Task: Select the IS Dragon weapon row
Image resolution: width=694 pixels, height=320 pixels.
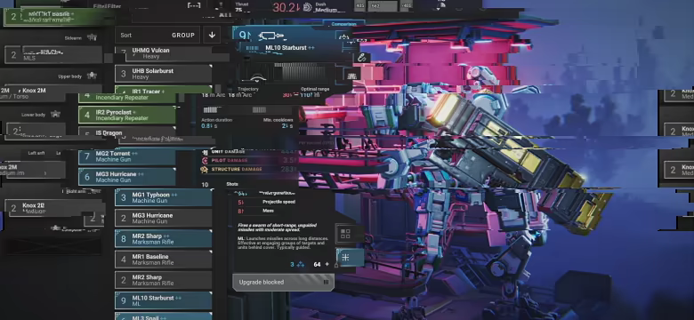Action: 127,132
